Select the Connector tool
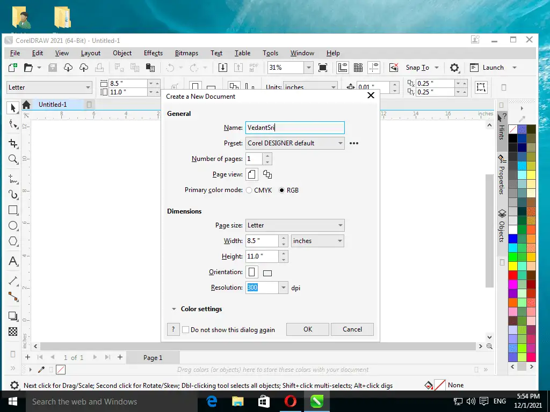The image size is (550, 412). [x=13, y=296]
